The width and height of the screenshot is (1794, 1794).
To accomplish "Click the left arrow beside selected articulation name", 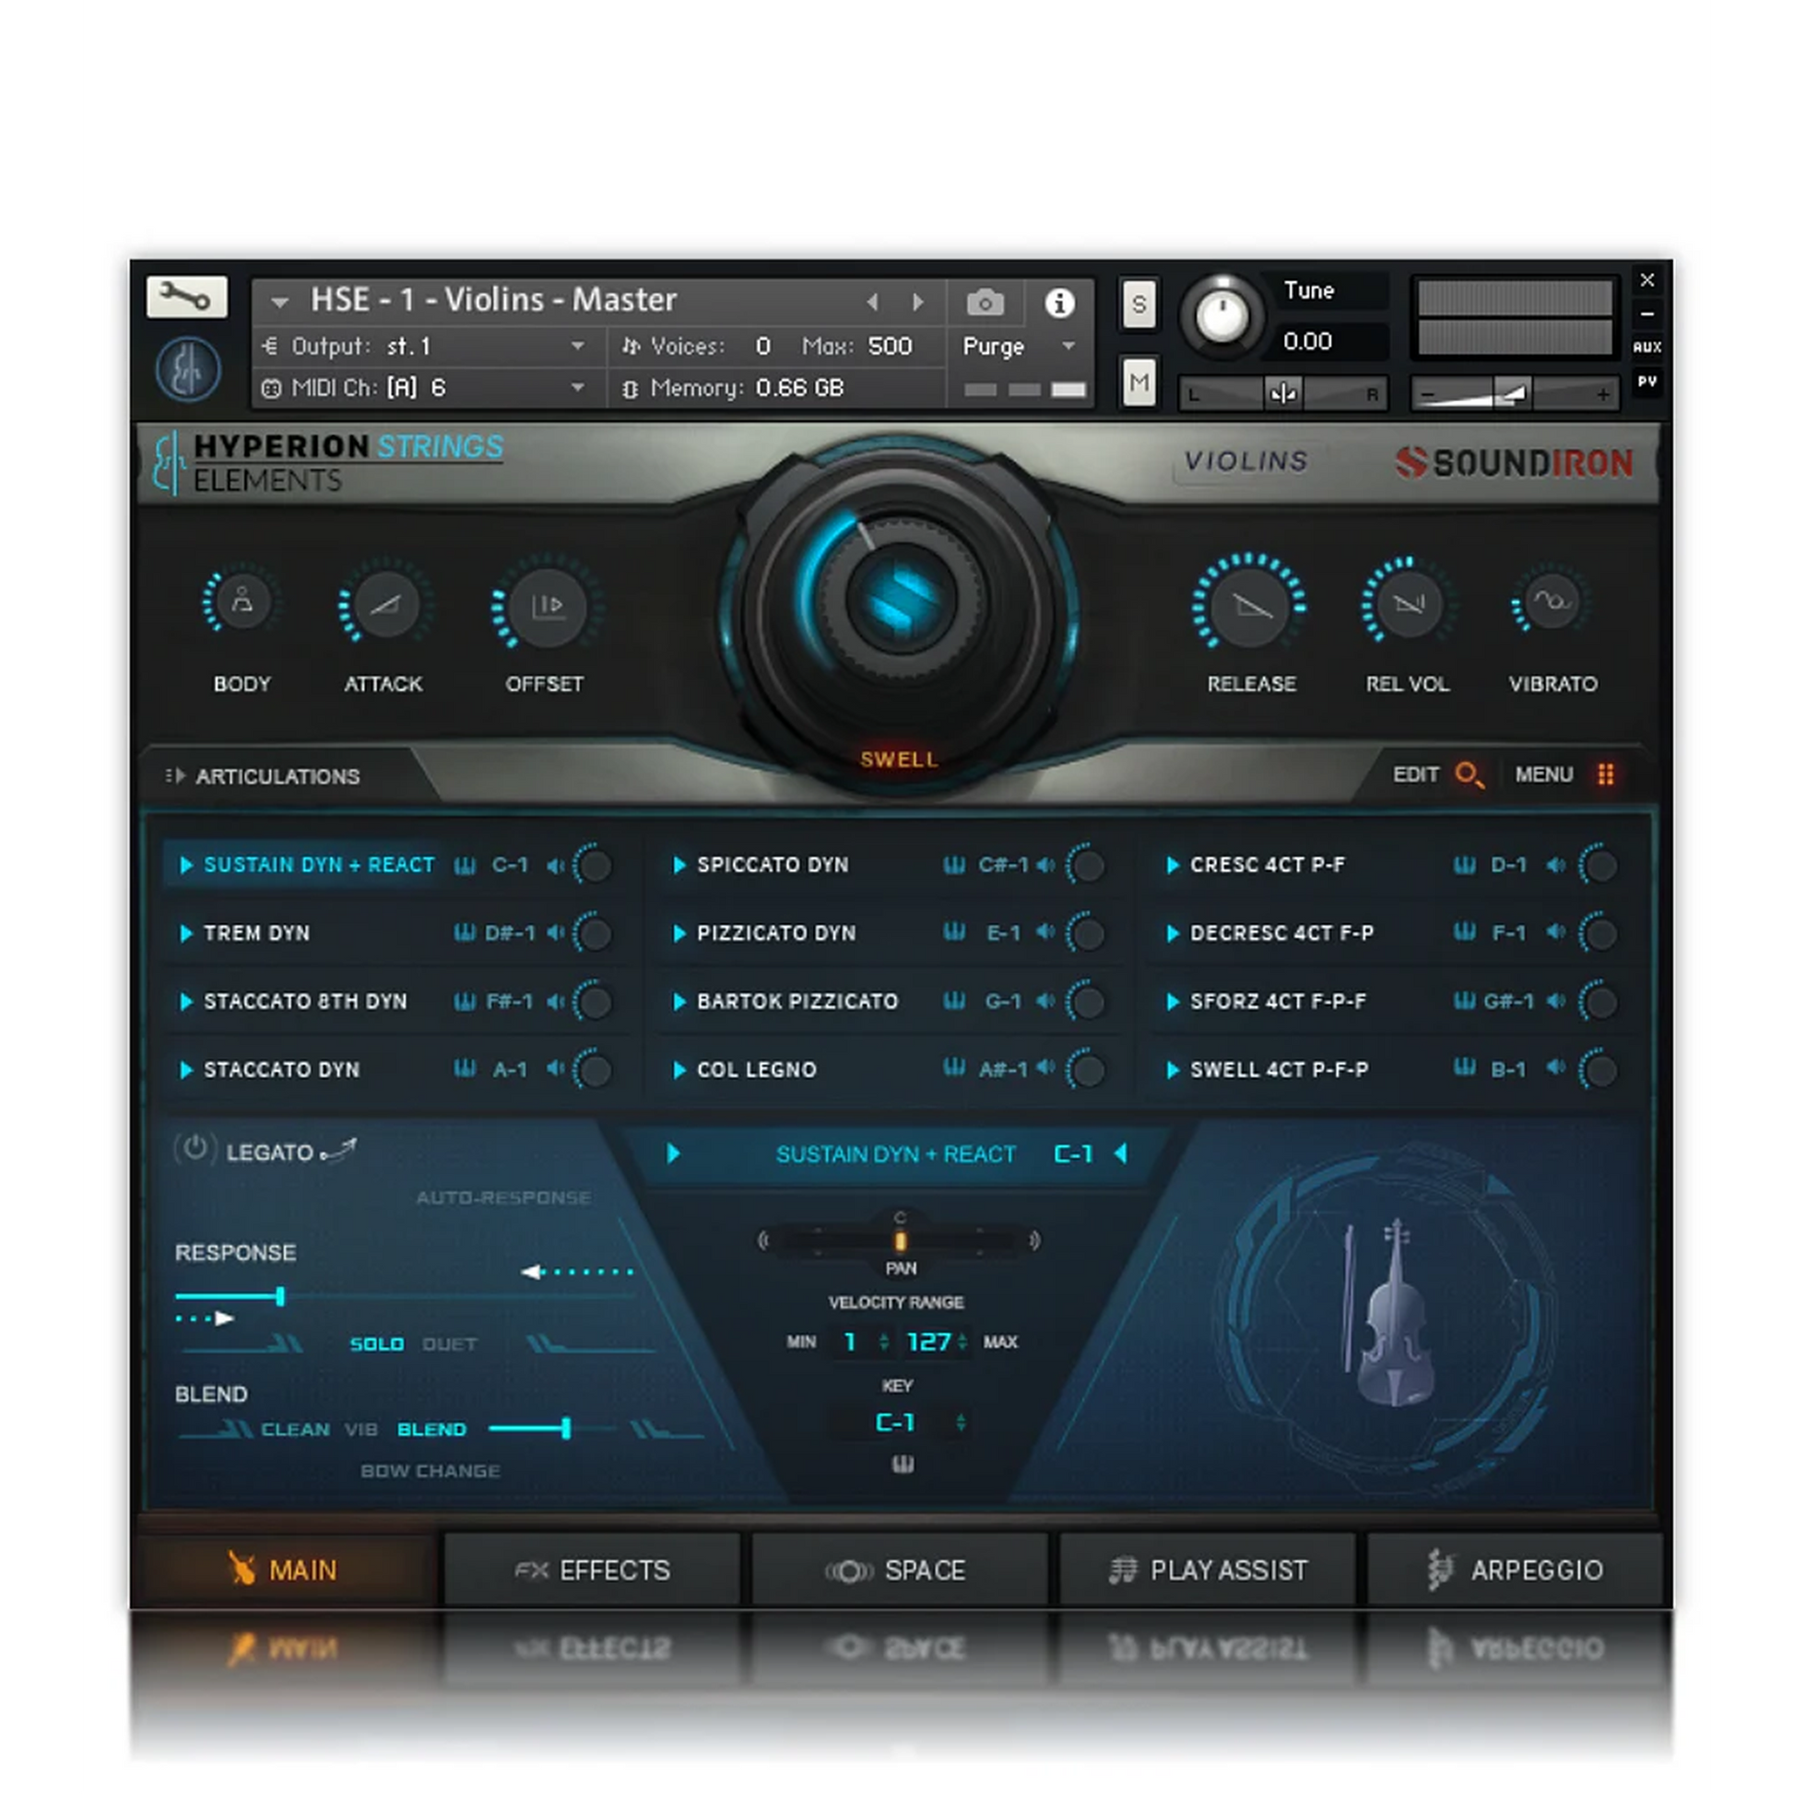I will (673, 1153).
